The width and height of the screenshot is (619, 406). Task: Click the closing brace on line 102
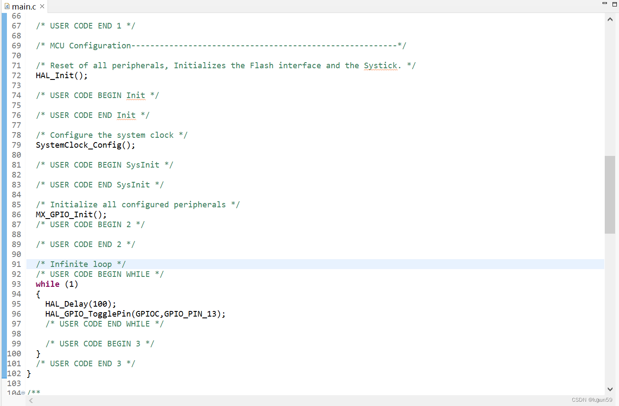[29, 374]
